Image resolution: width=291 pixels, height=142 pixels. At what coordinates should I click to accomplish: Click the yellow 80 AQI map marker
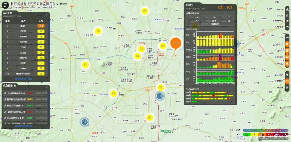tap(150, 117)
